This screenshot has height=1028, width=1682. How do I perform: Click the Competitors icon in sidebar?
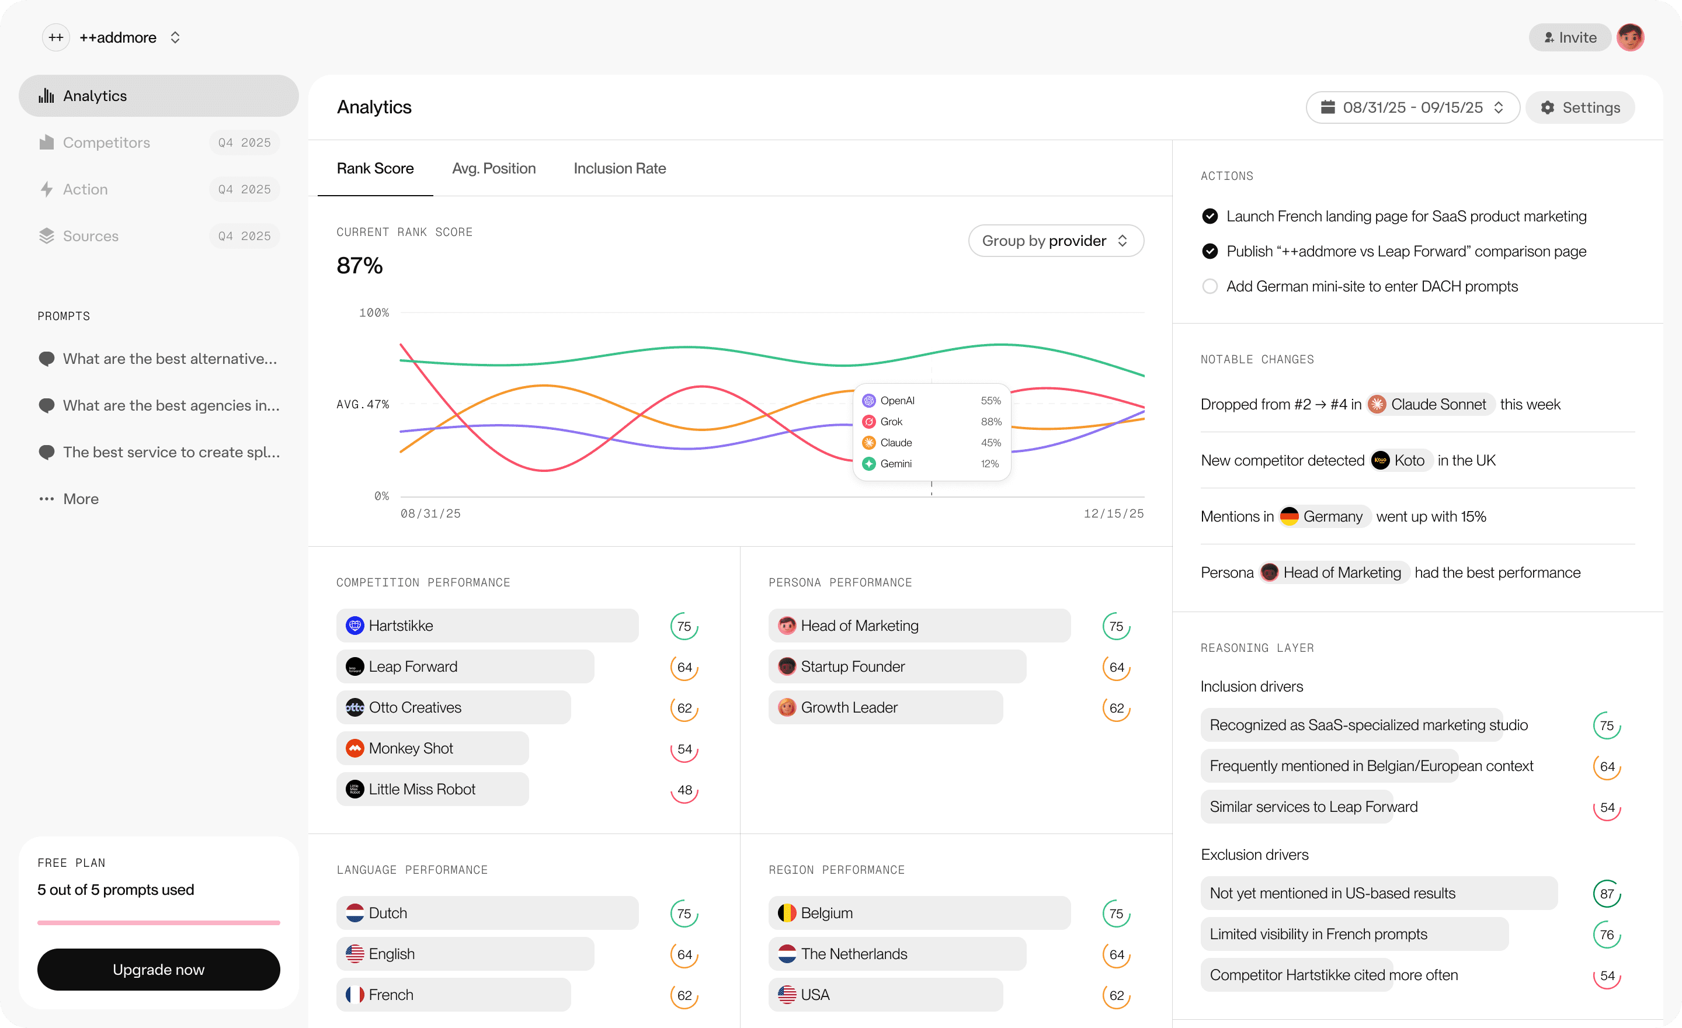tap(46, 143)
